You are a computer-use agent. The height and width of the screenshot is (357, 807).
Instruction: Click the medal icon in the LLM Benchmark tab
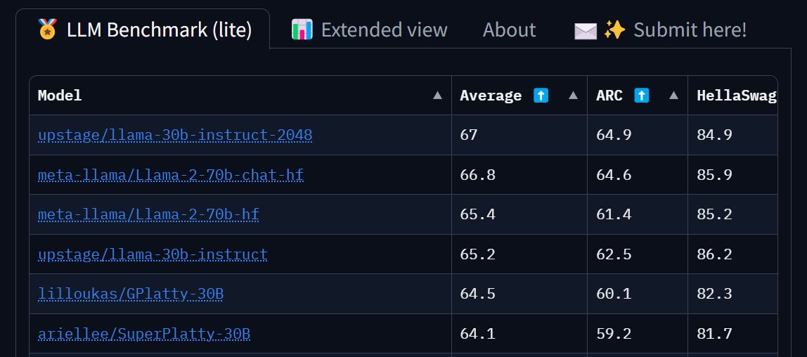[47, 30]
